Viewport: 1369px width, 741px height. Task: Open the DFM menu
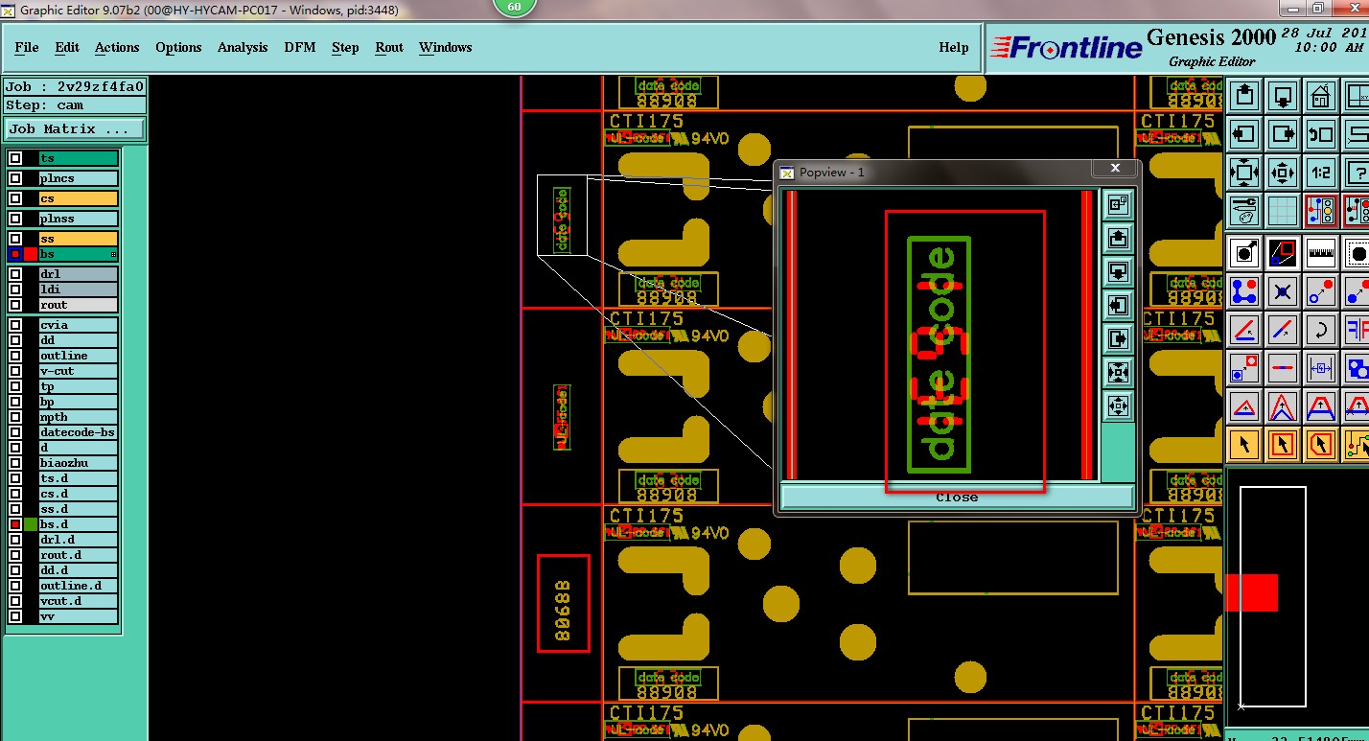coord(300,47)
